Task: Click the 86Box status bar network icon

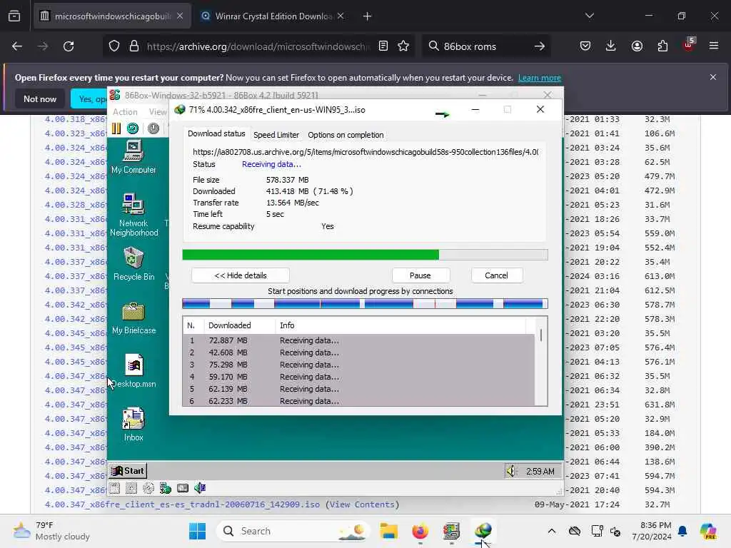Action: 166,488
